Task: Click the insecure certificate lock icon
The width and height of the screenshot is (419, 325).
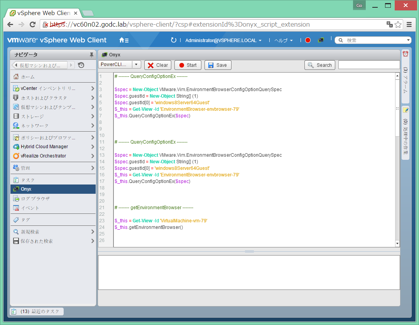Action: click(x=46, y=24)
